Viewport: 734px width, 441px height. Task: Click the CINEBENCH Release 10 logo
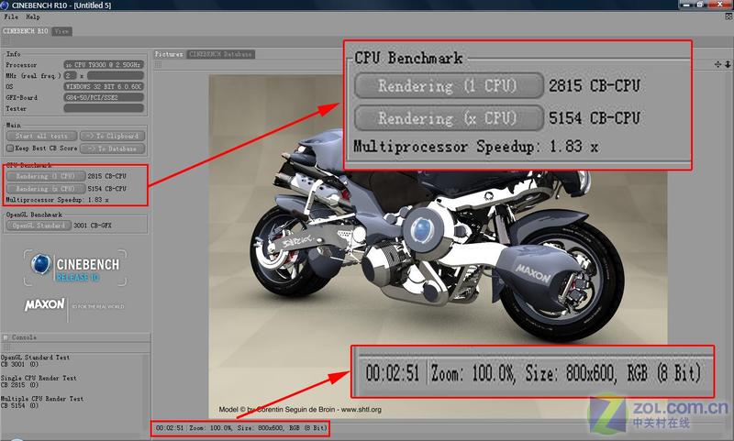click(x=75, y=268)
